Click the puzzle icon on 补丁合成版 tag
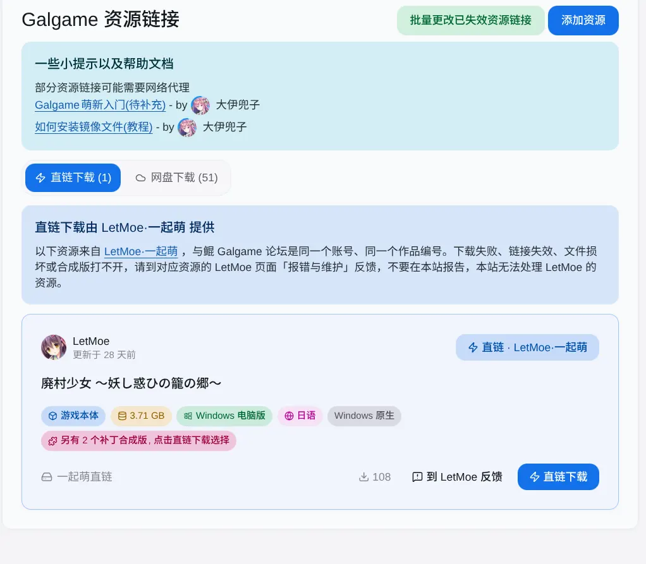646x564 pixels. 52,441
